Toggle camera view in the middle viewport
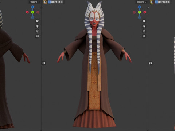The image size is (175, 131). [x=144, y=31]
